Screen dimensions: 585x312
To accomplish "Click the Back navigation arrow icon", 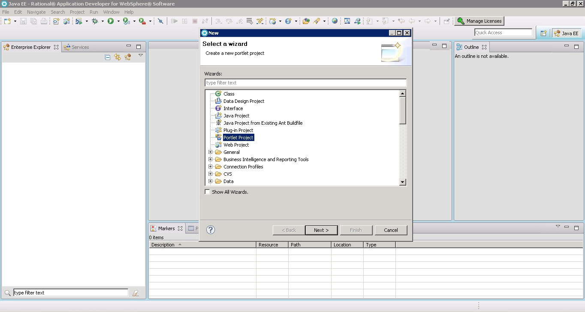I will (412, 21).
